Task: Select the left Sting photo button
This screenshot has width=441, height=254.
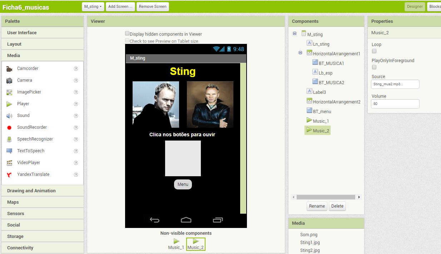Action: tap(156, 105)
